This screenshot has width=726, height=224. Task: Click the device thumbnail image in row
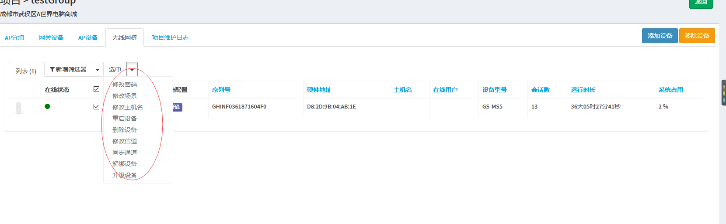pyautogui.click(x=19, y=108)
